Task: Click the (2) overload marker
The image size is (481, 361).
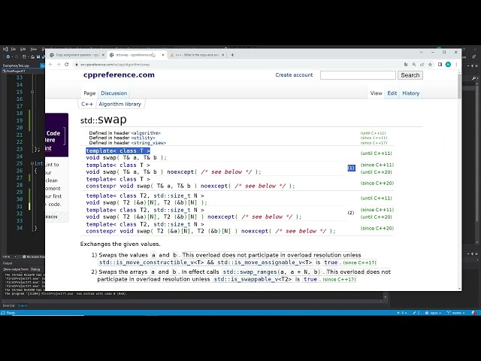Action: 351,213
